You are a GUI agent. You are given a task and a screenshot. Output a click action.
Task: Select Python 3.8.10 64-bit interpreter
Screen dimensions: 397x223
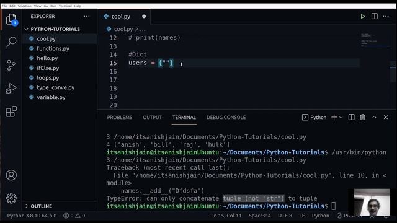[x=32, y=216]
